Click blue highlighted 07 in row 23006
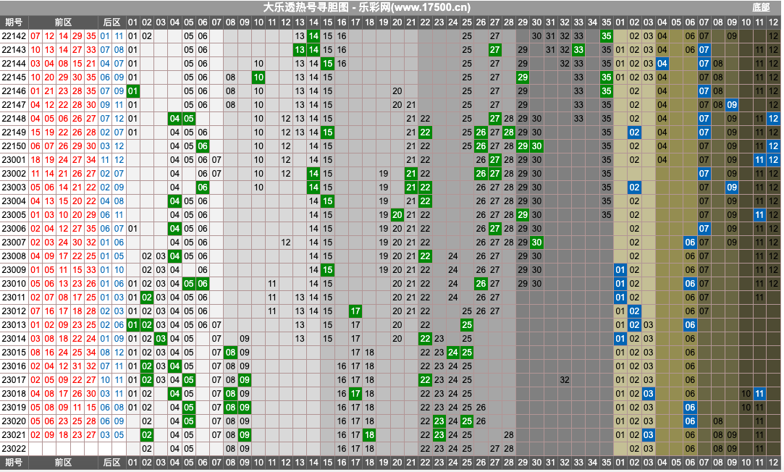 [704, 229]
